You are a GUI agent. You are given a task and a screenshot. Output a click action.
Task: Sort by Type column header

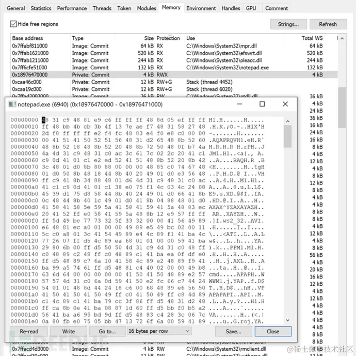point(93,38)
